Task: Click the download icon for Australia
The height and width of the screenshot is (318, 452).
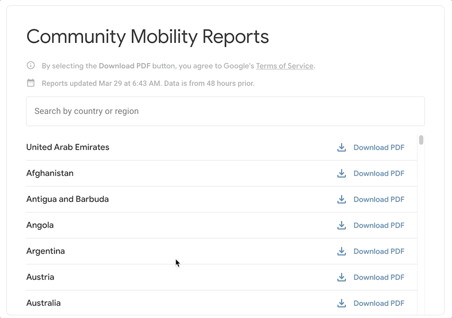Action: click(342, 303)
